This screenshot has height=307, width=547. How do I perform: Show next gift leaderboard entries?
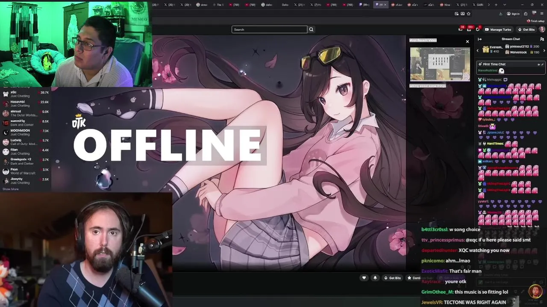tap(544, 51)
